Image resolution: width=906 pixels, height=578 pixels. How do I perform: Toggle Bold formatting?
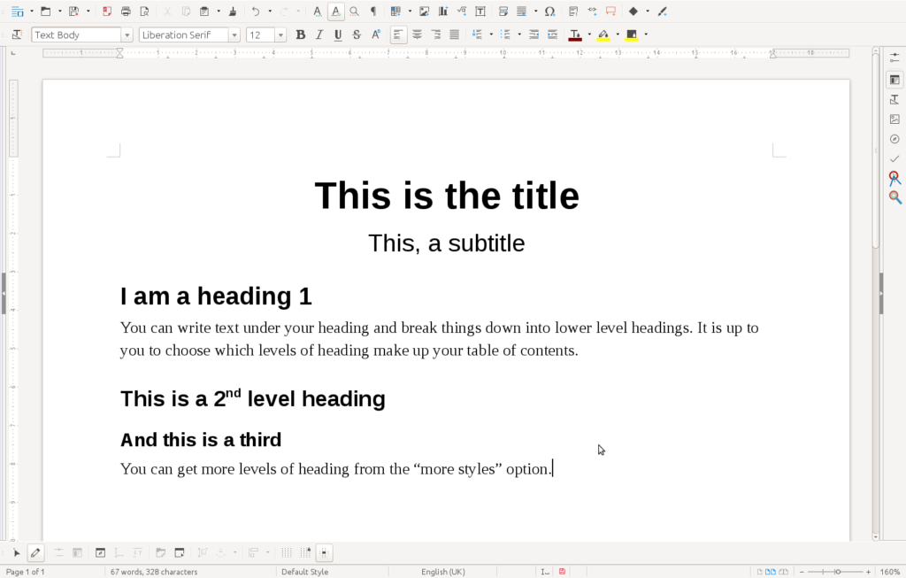[x=301, y=35]
